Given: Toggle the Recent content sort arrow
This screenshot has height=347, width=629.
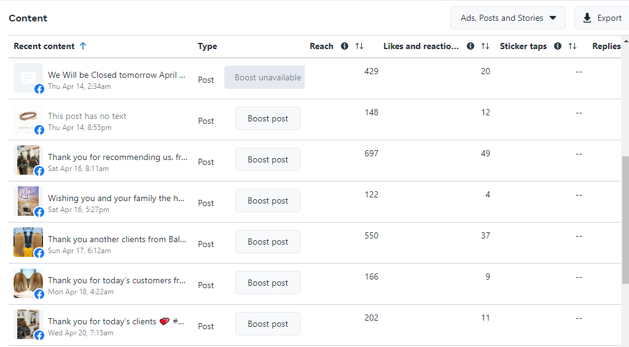Looking at the screenshot, I should point(83,46).
